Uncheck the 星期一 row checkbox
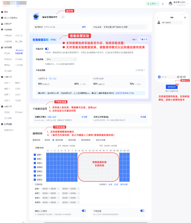 click(34, 155)
